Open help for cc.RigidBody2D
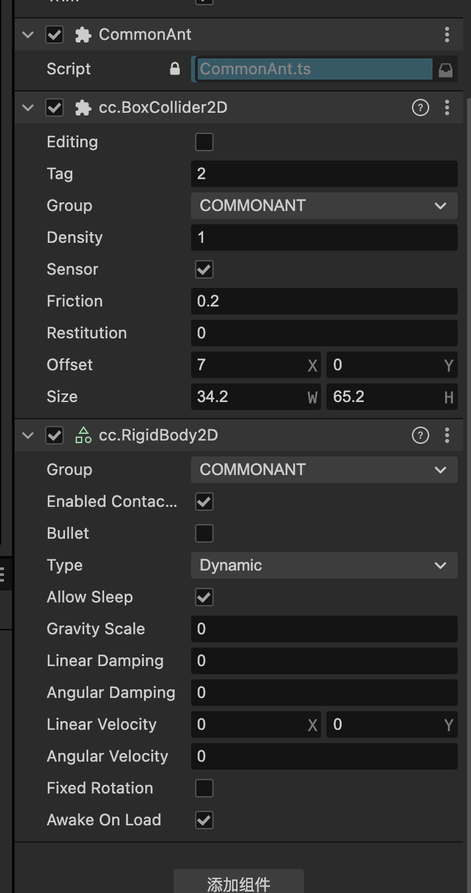This screenshot has height=893, width=471. point(421,435)
